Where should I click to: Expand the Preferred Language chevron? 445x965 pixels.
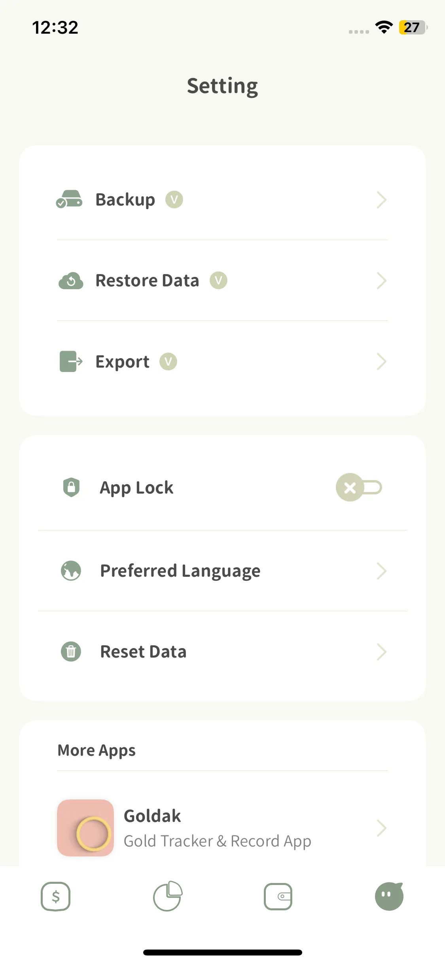[381, 571]
